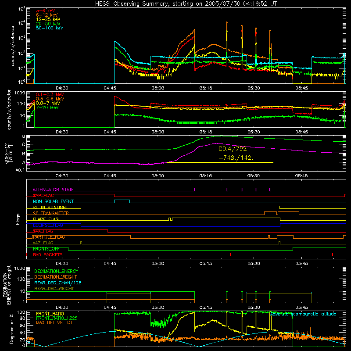Click the 12-25 keV legend entry
This screenshot has width=351, height=351.
tap(48, 19)
